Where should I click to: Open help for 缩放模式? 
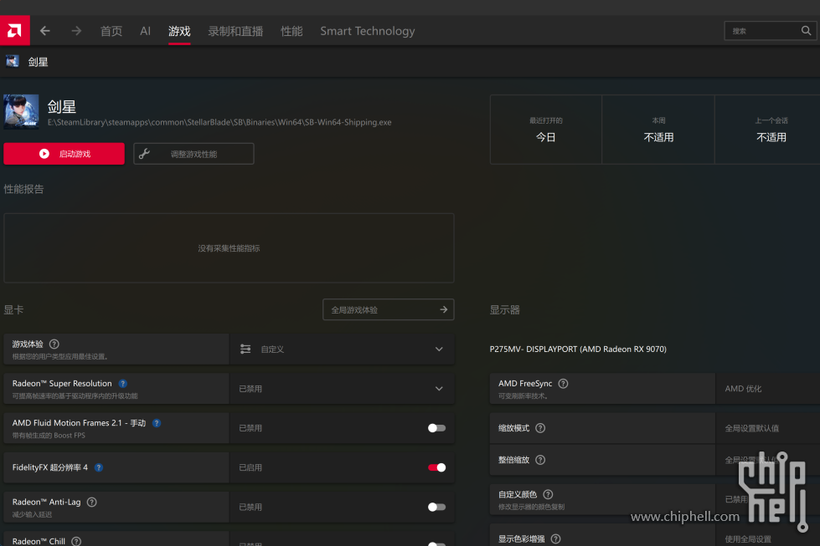pyautogui.click(x=541, y=428)
